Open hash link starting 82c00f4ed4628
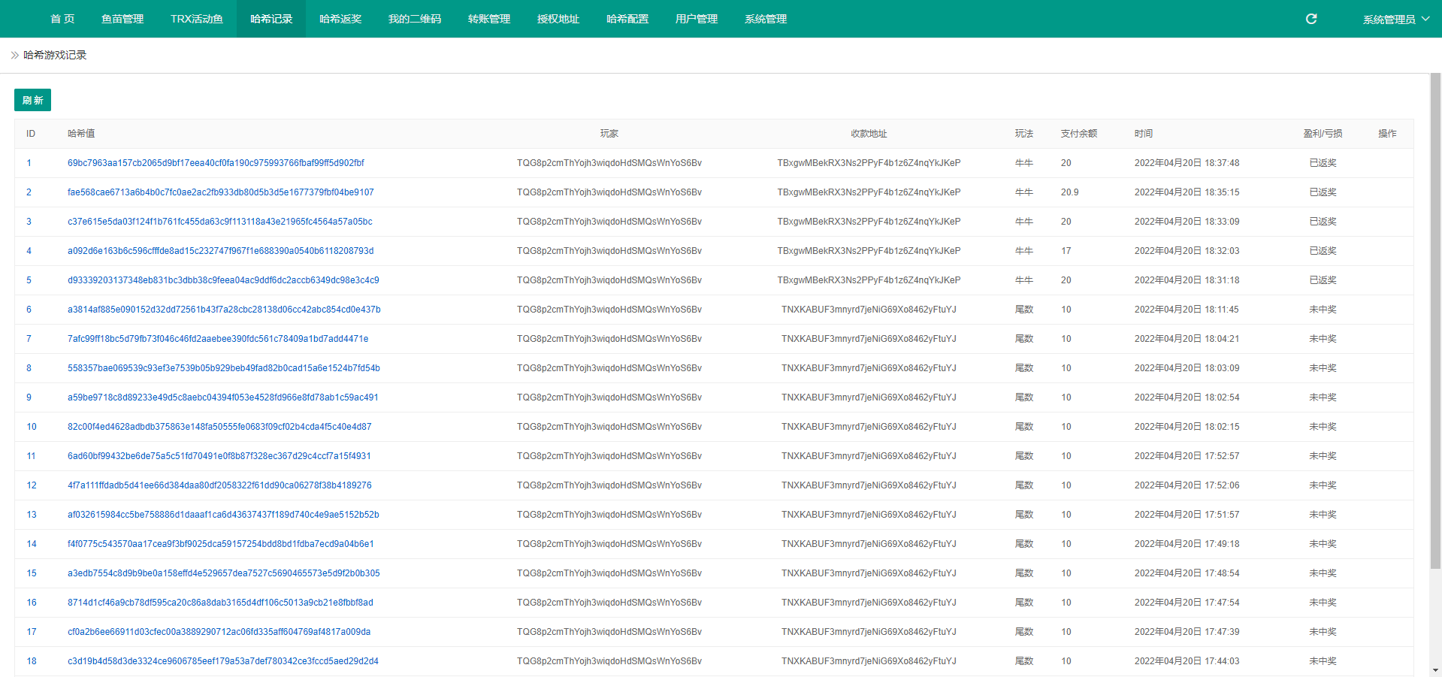This screenshot has width=1442, height=677. pyautogui.click(x=219, y=427)
